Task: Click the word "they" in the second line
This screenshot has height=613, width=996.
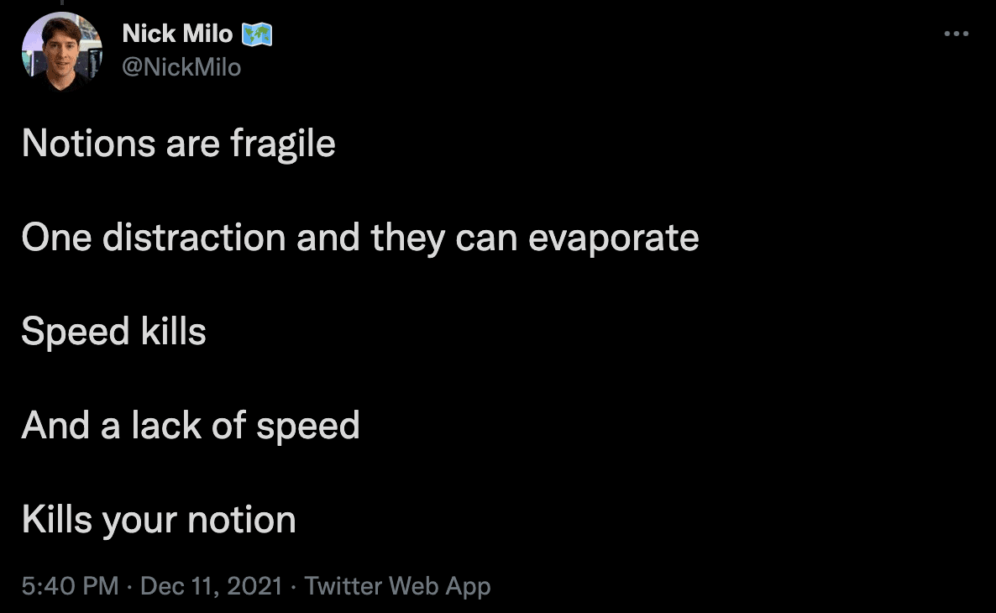Action: [x=408, y=238]
